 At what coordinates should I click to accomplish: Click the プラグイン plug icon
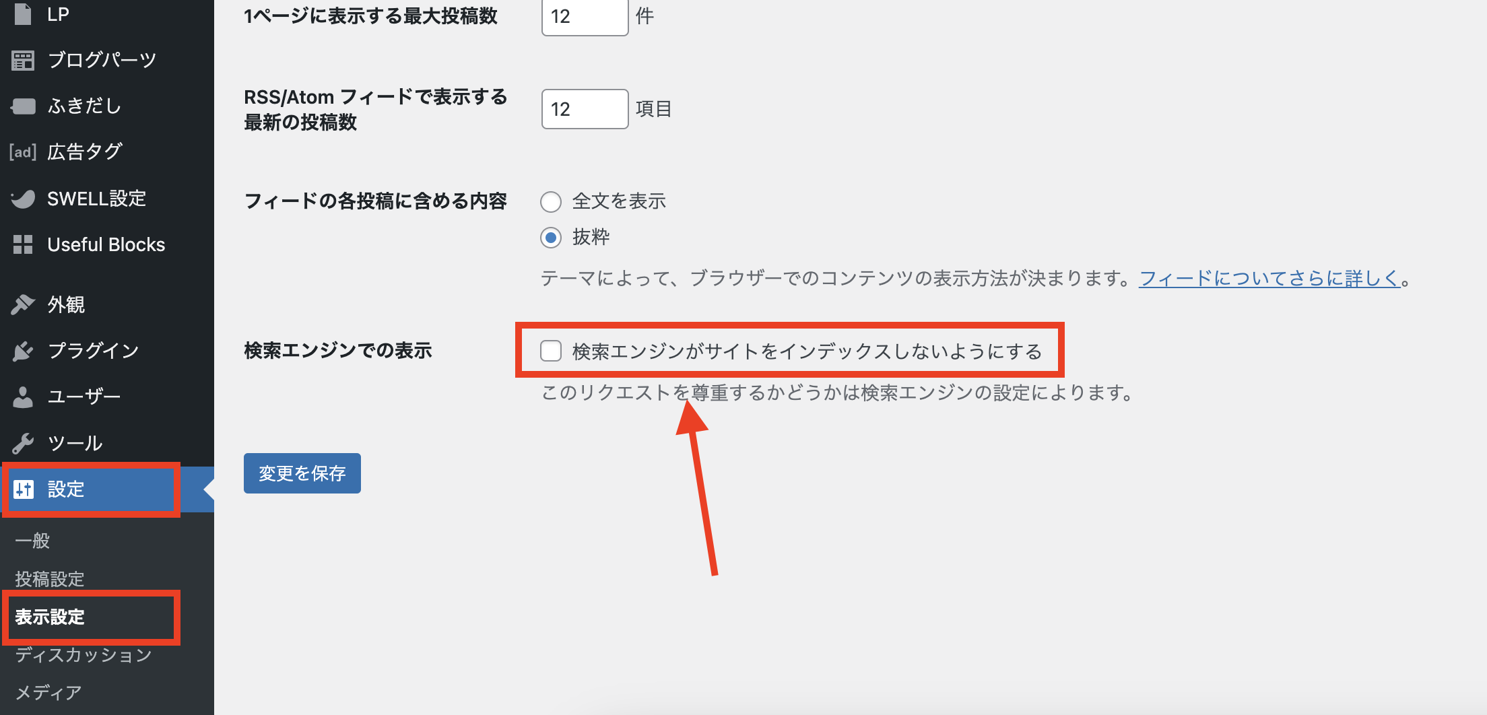[x=23, y=351]
